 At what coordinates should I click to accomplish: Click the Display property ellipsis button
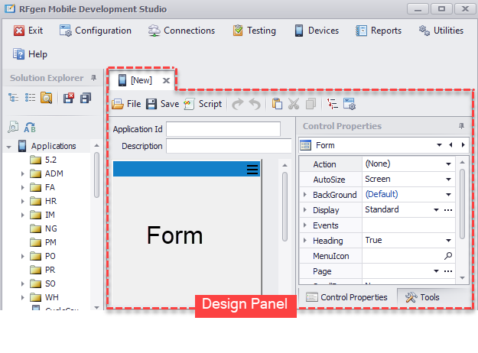tap(448, 210)
